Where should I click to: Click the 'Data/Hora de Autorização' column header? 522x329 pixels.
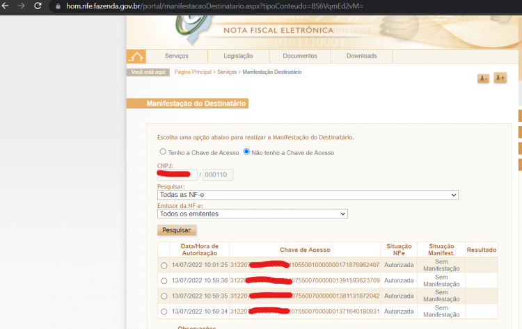[x=200, y=250]
